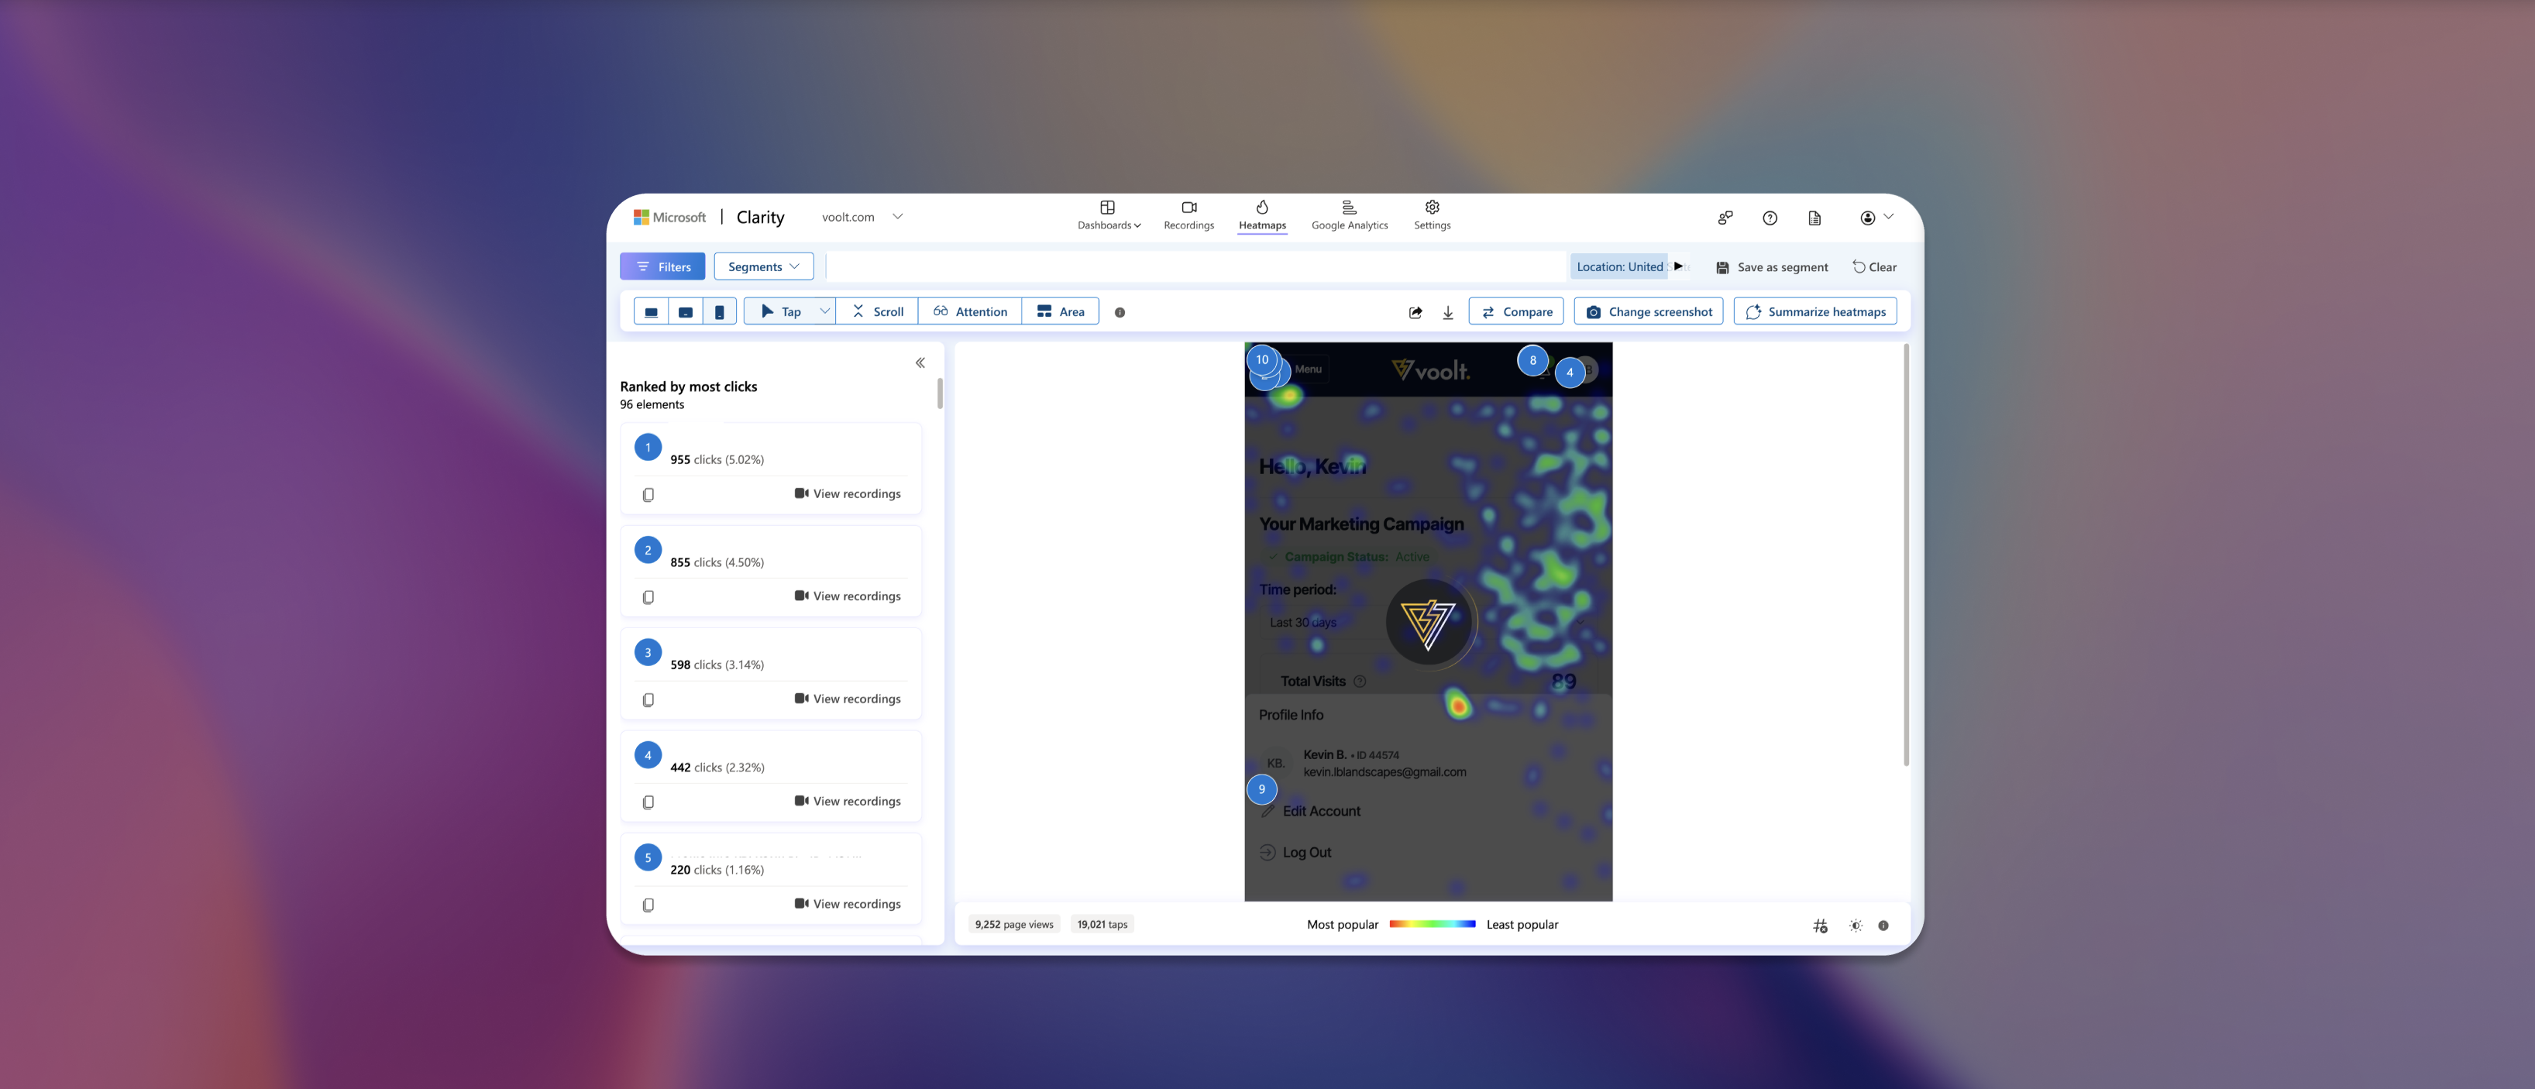
Task: Switch to Scroll heatmap tab
Action: pos(877,312)
